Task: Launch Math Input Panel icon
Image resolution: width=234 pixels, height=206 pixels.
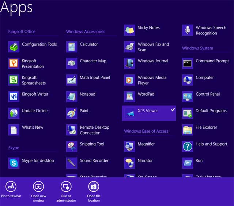Action: coord(72,80)
